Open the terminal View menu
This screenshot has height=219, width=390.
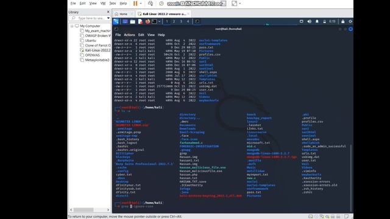click(x=151, y=35)
